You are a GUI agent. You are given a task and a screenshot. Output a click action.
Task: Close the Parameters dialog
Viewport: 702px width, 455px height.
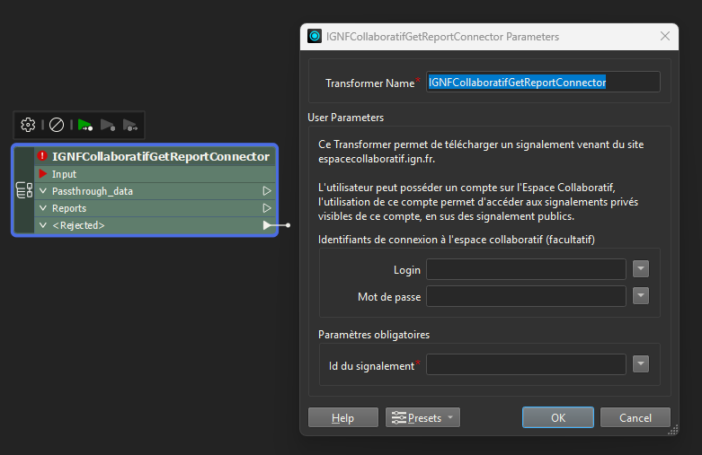point(665,36)
